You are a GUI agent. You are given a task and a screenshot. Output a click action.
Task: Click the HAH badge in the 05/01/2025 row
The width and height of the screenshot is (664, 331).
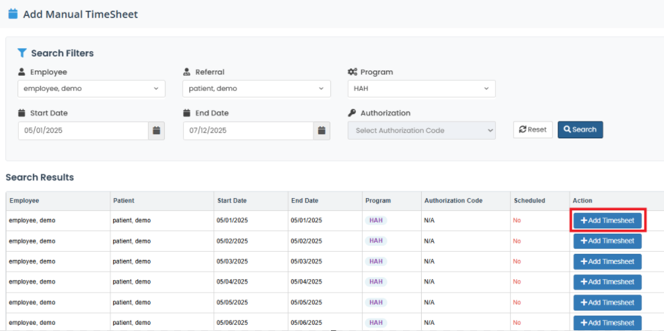tap(376, 220)
